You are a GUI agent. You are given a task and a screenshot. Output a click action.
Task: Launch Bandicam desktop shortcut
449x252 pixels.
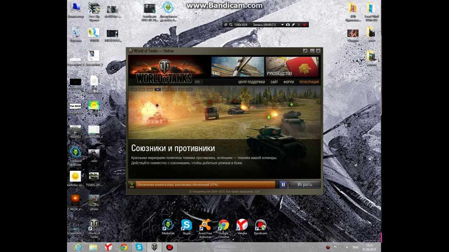pyautogui.click(x=261, y=227)
